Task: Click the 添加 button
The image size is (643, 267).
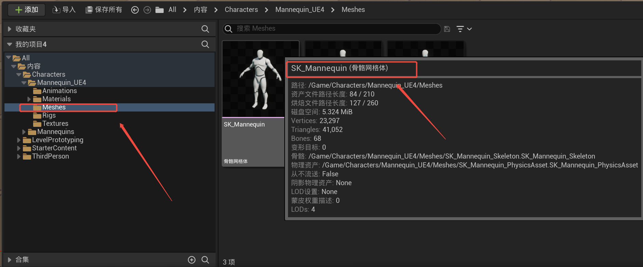Action: [x=27, y=10]
